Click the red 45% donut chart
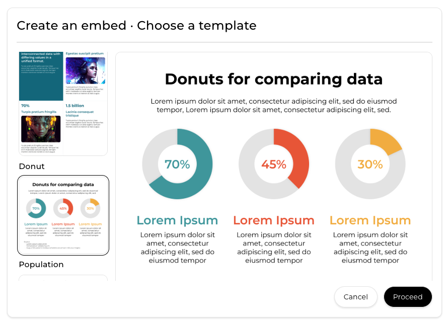This screenshot has width=447, height=324. click(274, 164)
